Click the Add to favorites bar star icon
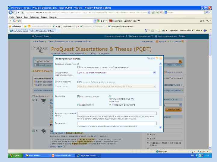The height and width of the screenshot is (162, 217). (25, 26)
